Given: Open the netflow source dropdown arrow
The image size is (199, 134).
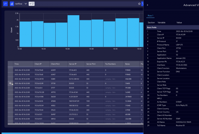Looking at the screenshot, I should tap(26, 4).
